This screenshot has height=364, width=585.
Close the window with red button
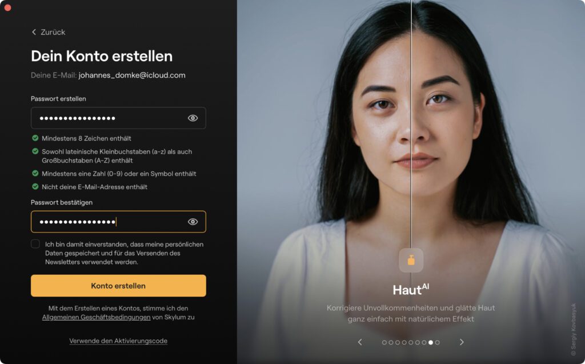[7, 8]
